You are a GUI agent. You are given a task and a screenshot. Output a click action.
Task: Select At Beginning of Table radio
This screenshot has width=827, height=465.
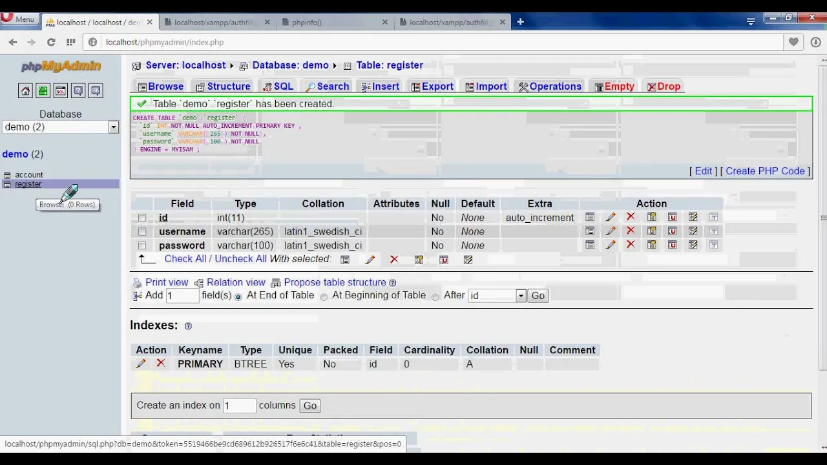324,296
